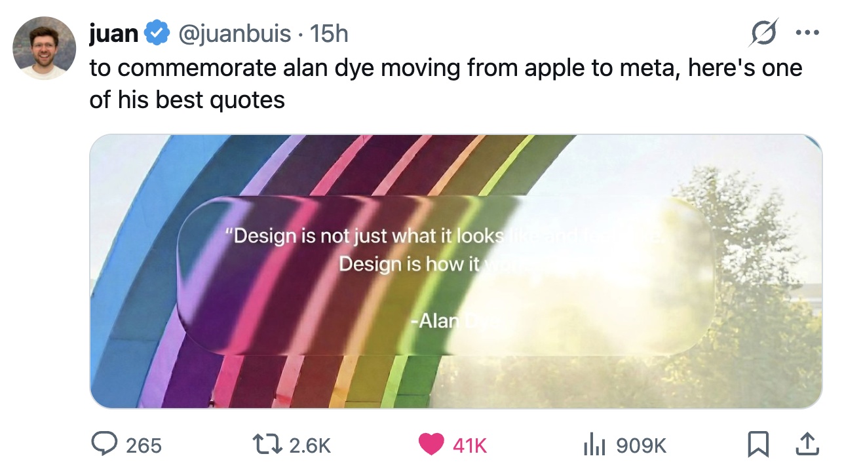Click the reply speech bubble icon
Viewport: 844px width, 473px height.
(x=104, y=445)
